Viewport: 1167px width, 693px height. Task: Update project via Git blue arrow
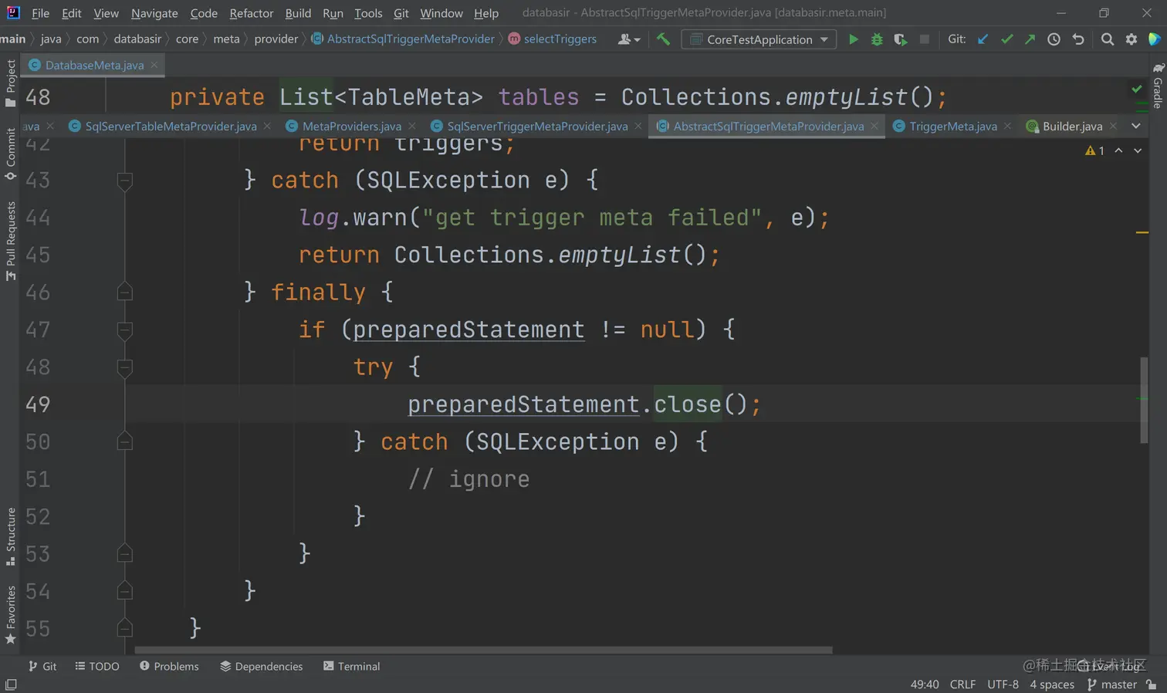click(983, 39)
